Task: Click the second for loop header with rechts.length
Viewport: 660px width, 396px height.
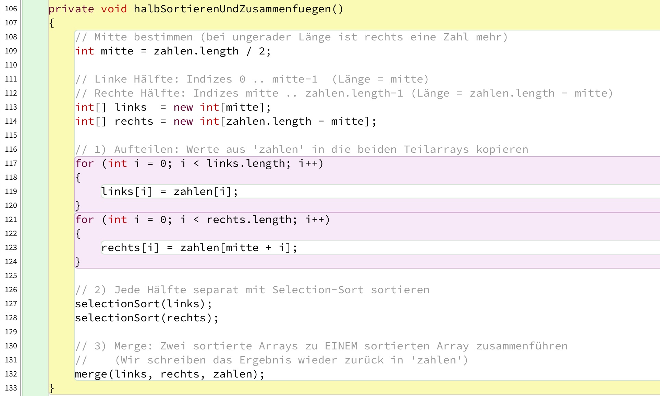Action: point(202,220)
